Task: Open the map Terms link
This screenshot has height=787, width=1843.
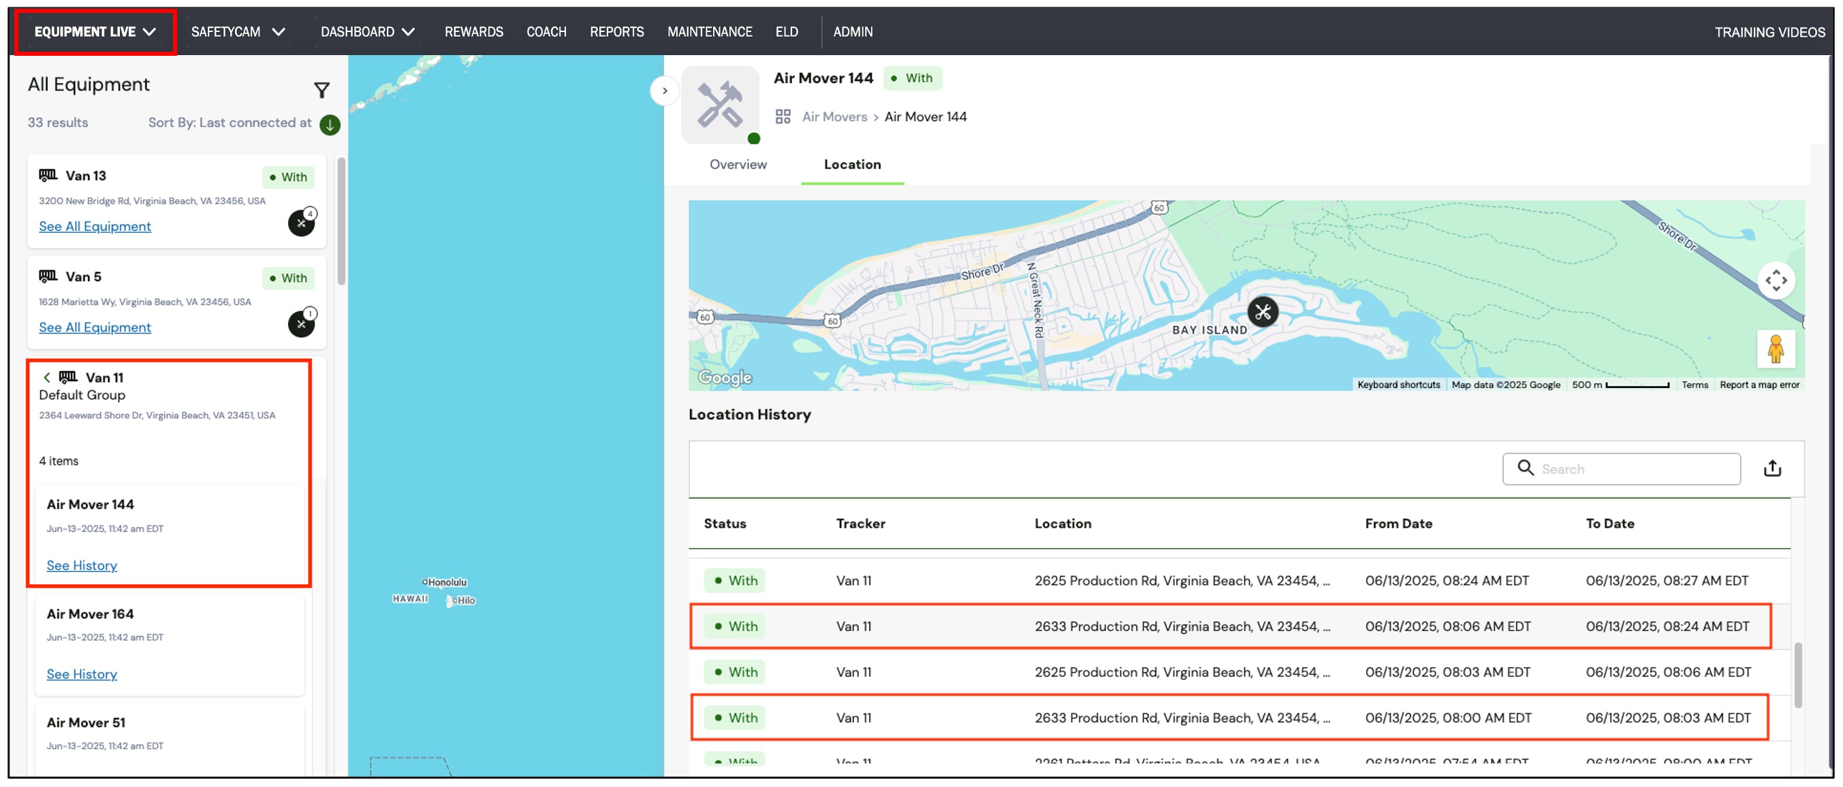Action: tap(1695, 385)
